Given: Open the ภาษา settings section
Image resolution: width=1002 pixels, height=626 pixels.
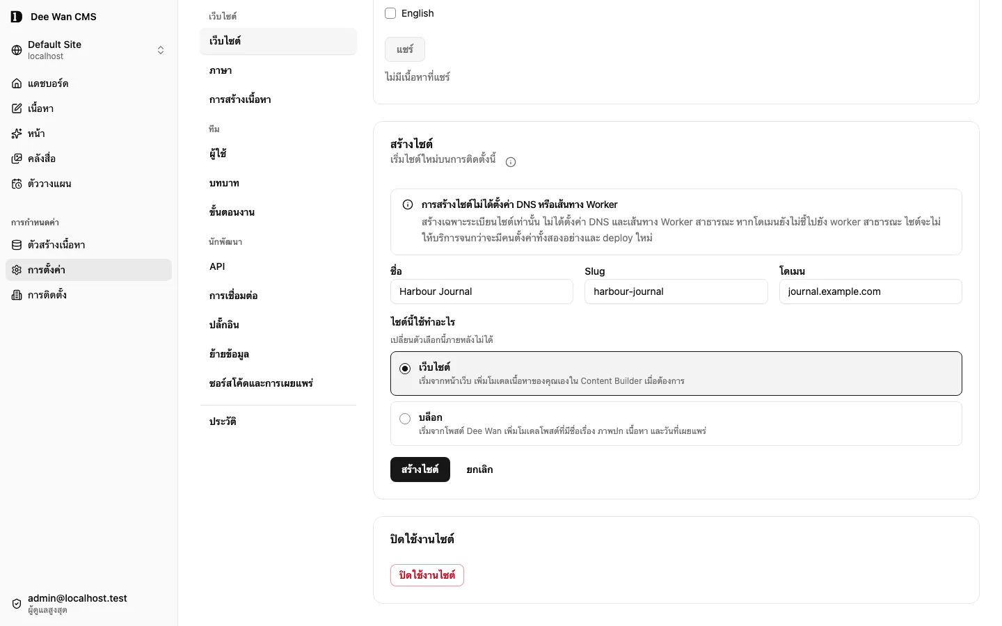Looking at the screenshot, I should (278, 70).
